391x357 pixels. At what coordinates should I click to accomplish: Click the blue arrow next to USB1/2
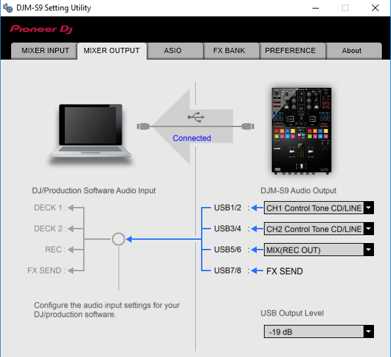257,208
